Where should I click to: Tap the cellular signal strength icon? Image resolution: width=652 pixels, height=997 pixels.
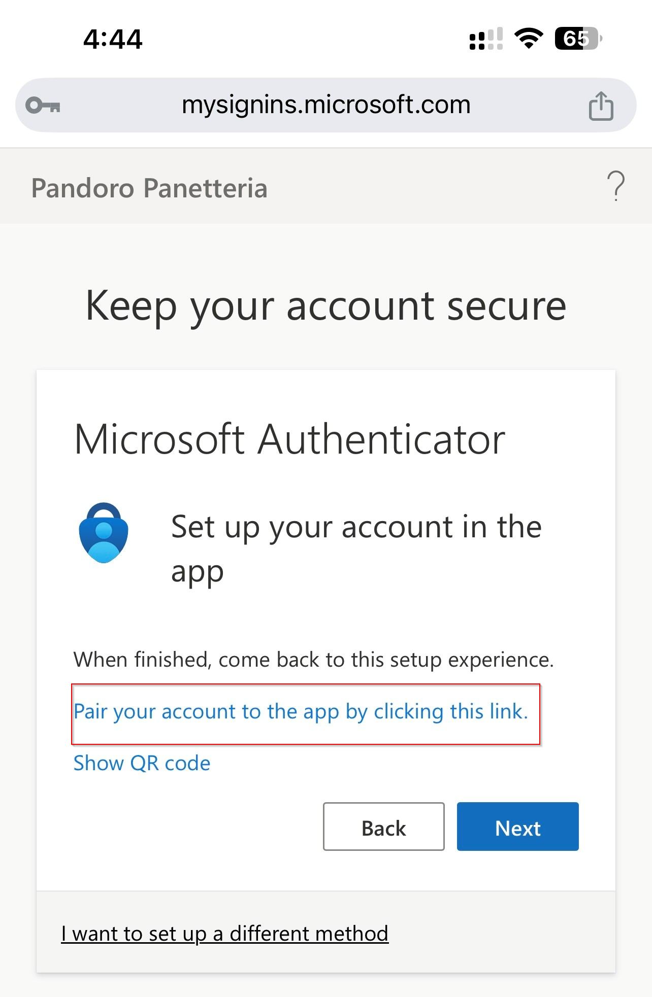(486, 39)
